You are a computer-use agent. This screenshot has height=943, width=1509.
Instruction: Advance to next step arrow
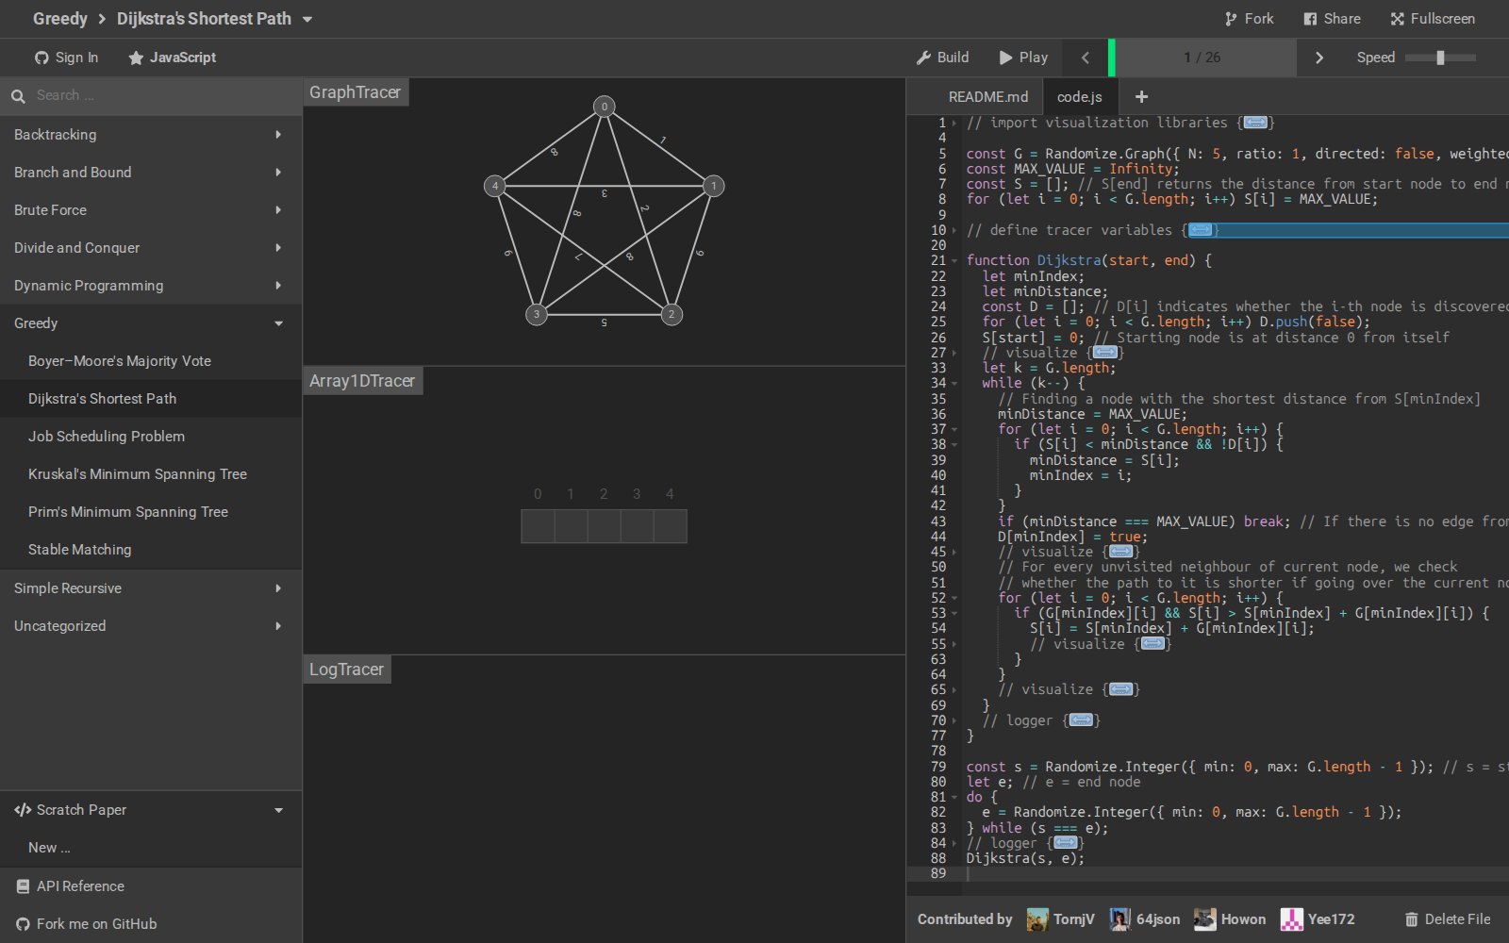point(1319,58)
